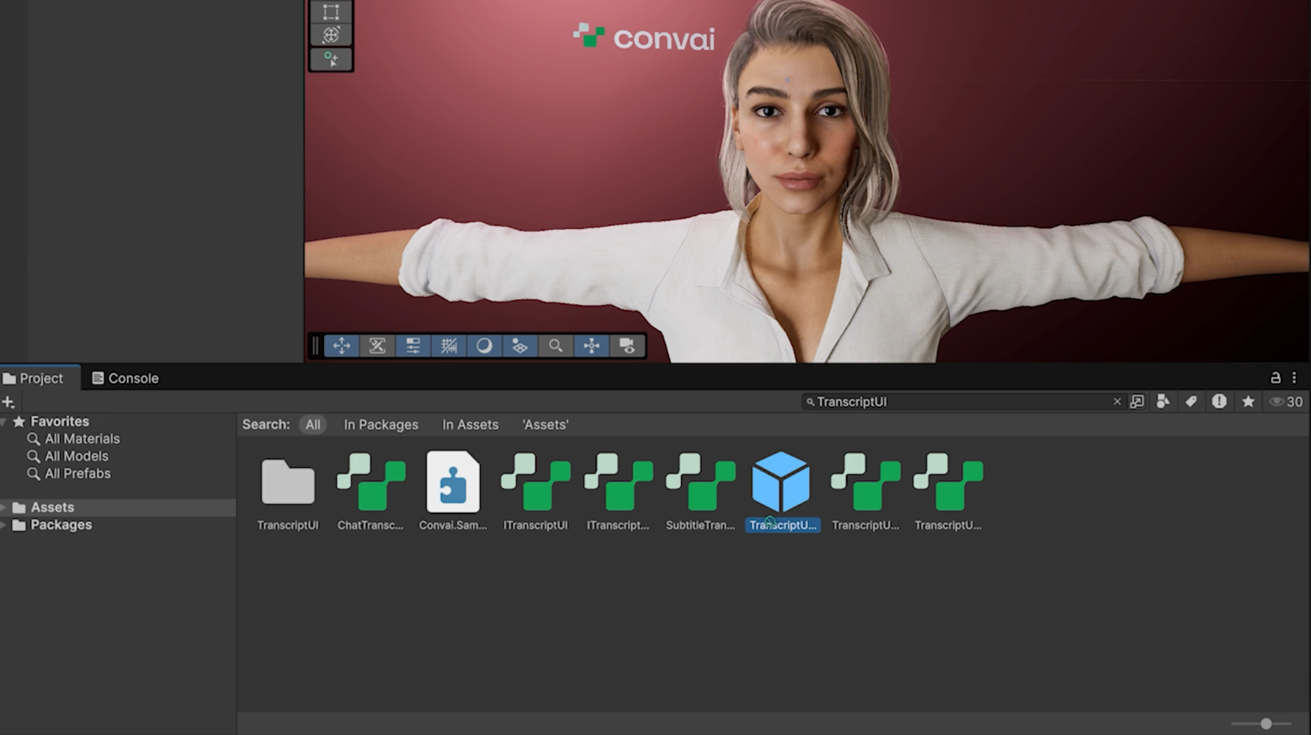Expand the Packages folder tree
This screenshot has width=1311, height=735.
4,525
